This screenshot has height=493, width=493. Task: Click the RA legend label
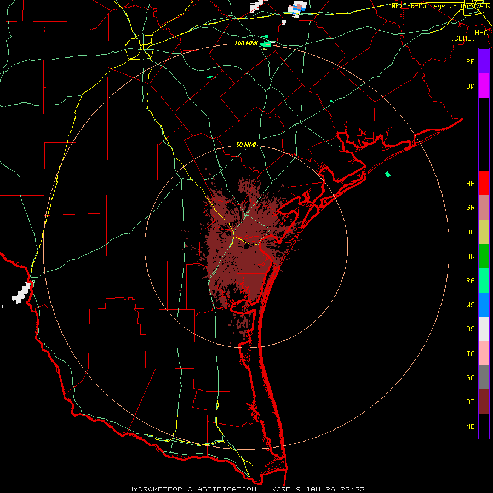470,281
